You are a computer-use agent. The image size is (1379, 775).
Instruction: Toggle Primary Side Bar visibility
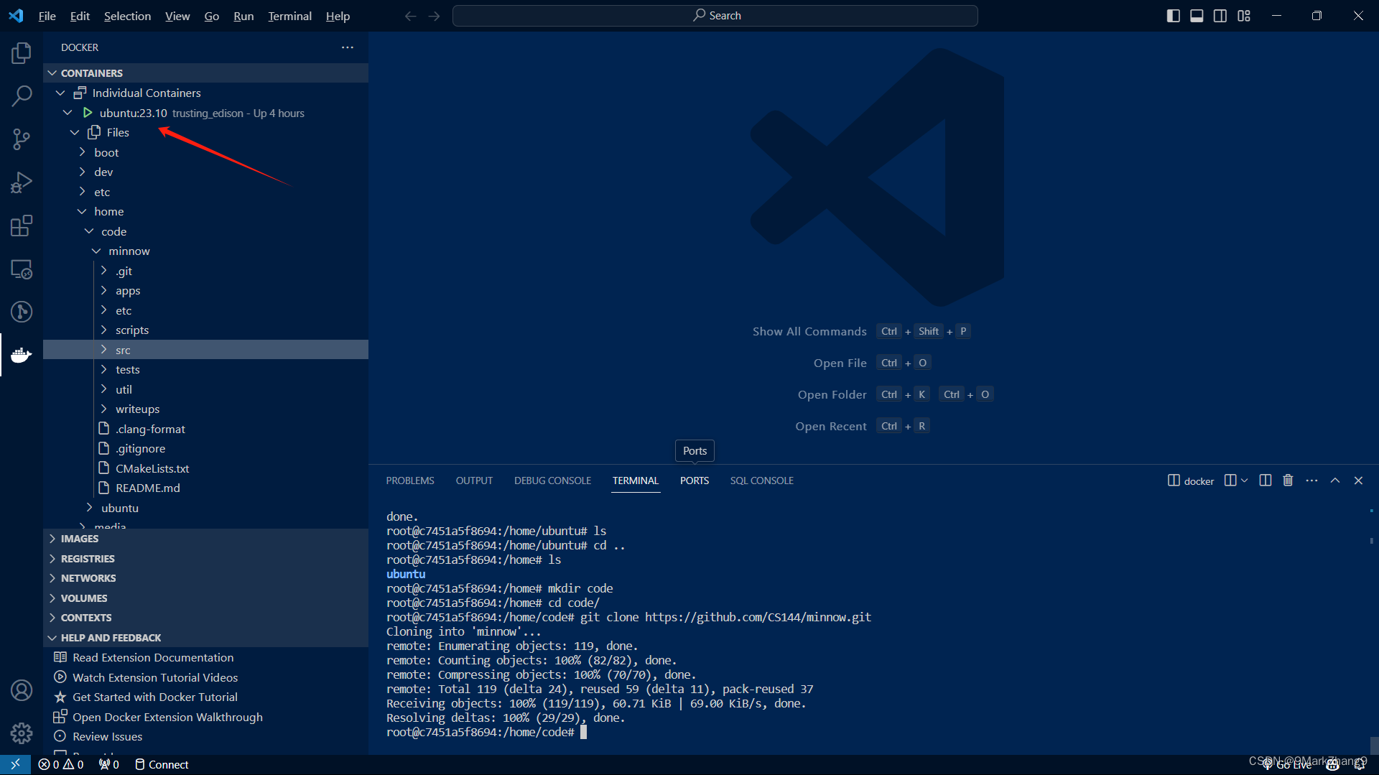click(1174, 16)
